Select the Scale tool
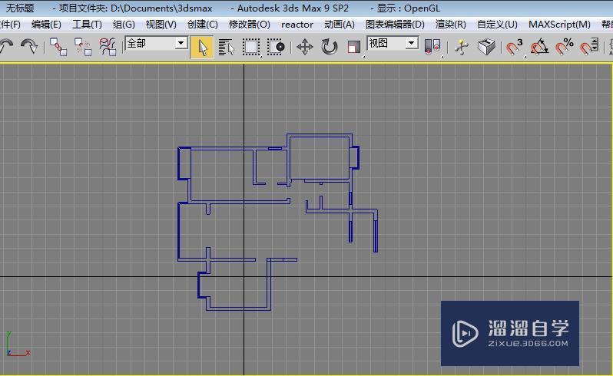The height and width of the screenshot is (376, 613). [353, 48]
